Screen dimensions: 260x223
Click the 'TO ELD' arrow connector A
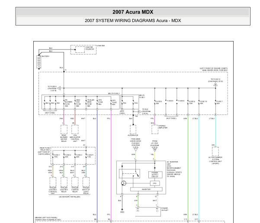tap(140, 111)
